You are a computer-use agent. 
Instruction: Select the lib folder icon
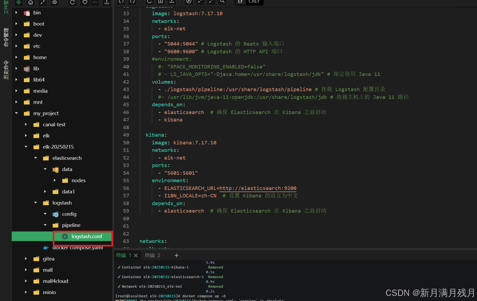click(x=27, y=69)
